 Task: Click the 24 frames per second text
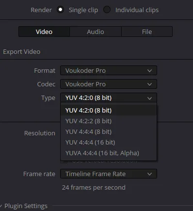click(94, 188)
